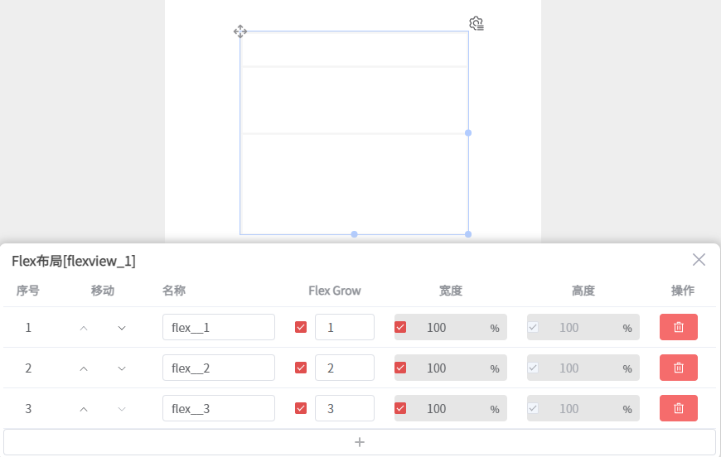Screen dimensions: 721x457
Task: Click the flex__1 name input field
Action: click(219, 327)
